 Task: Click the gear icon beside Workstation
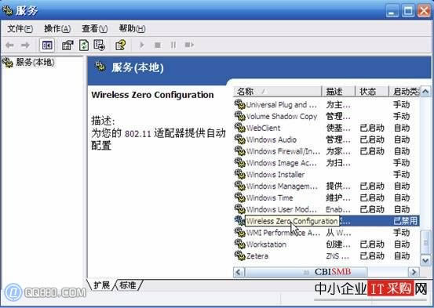point(239,244)
